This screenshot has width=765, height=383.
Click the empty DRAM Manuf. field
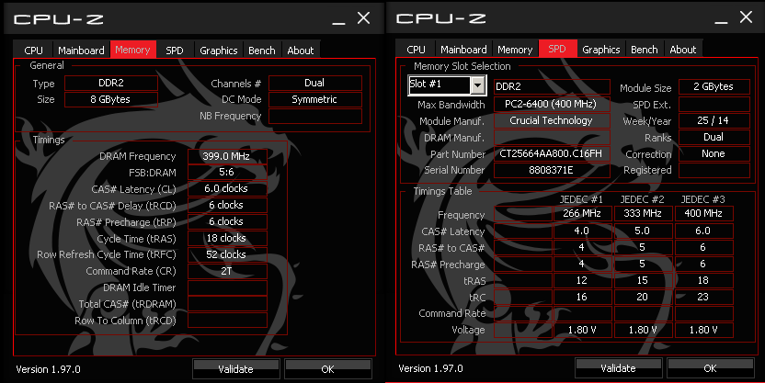click(x=552, y=138)
